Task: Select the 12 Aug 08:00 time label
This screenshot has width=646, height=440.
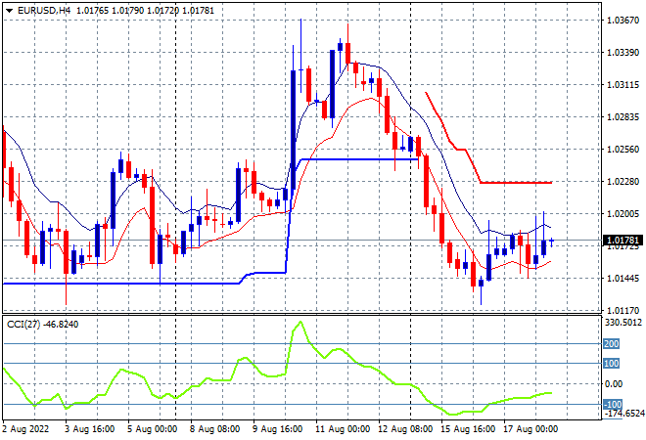Action: coord(405,429)
